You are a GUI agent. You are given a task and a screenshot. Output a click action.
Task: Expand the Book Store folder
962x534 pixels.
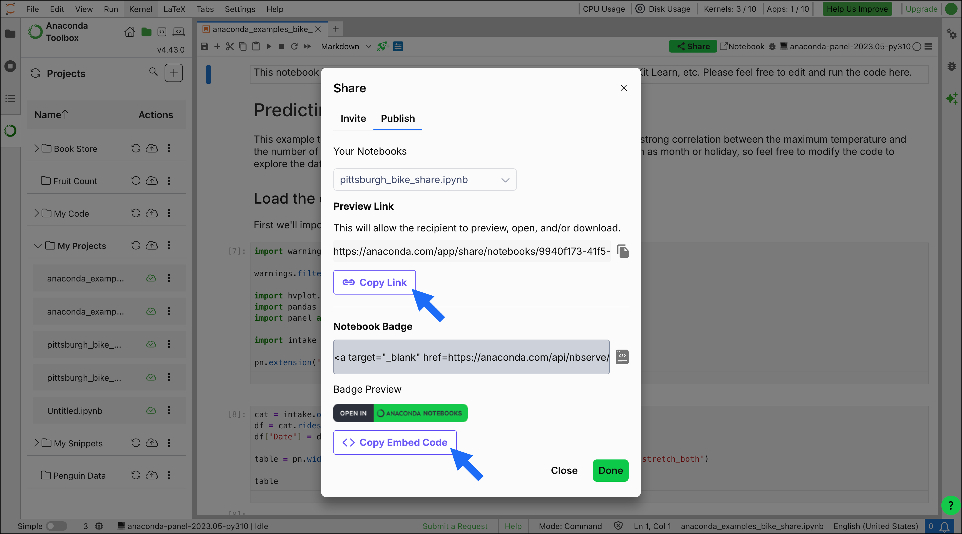[x=36, y=148]
